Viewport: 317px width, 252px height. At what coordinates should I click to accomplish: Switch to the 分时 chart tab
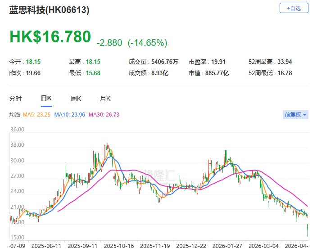pyautogui.click(x=15, y=99)
